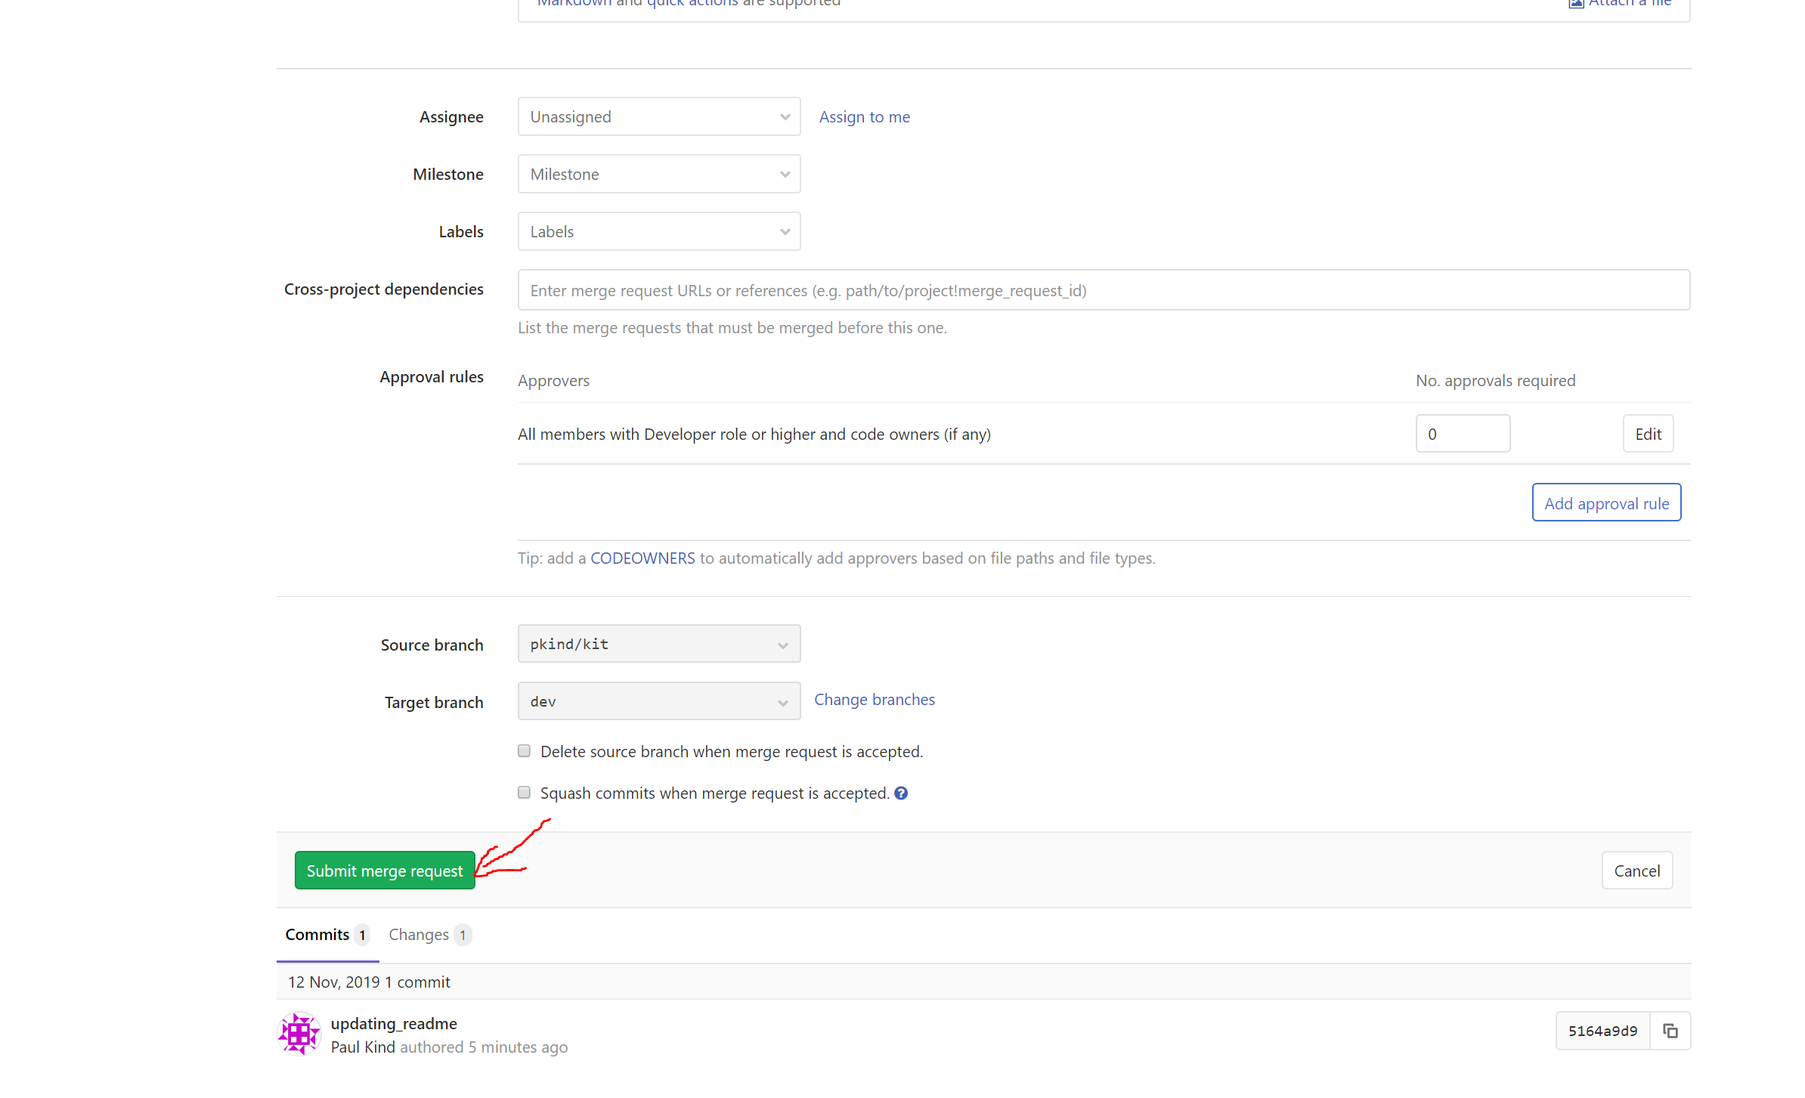Enable Squash commits when merge accepted
This screenshot has height=1098, width=1805.
pyautogui.click(x=524, y=792)
